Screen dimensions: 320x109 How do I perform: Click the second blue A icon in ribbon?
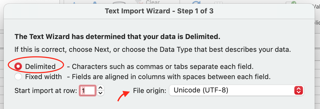94,2
